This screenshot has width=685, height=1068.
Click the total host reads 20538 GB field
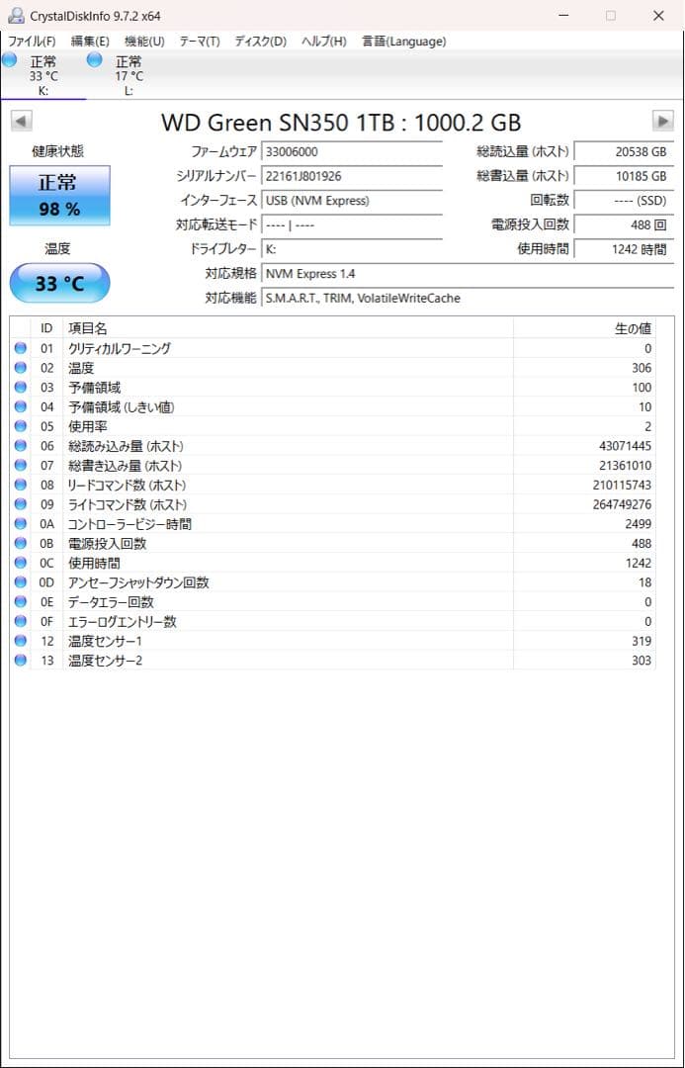(x=625, y=152)
